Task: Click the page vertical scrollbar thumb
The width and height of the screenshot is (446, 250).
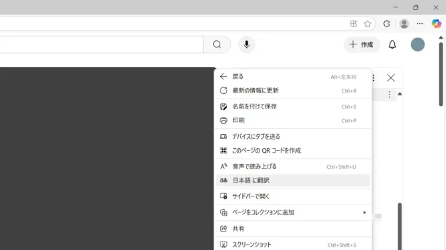Action: pos(441,74)
